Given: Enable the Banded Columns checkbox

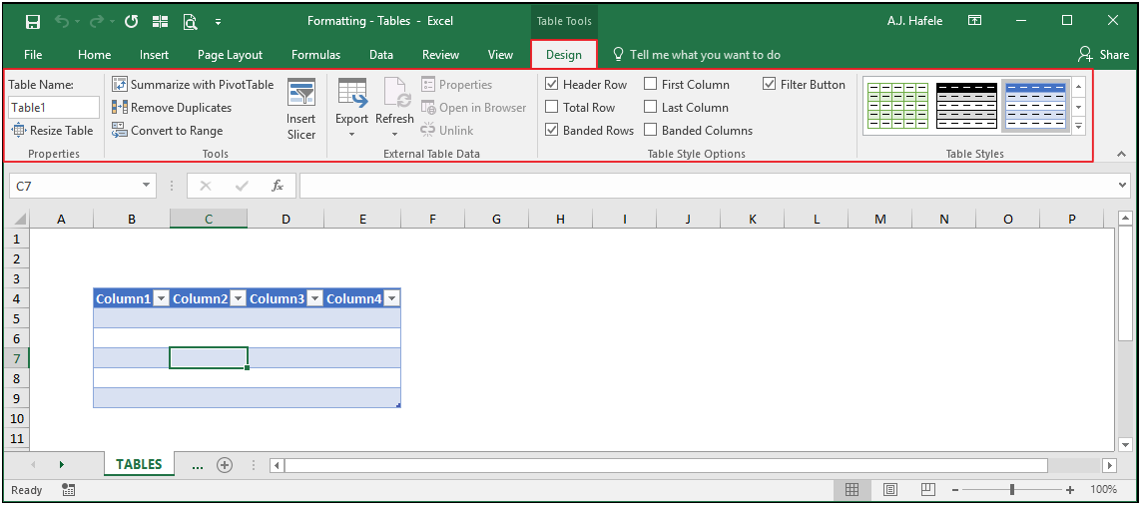Looking at the screenshot, I should [x=650, y=131].
